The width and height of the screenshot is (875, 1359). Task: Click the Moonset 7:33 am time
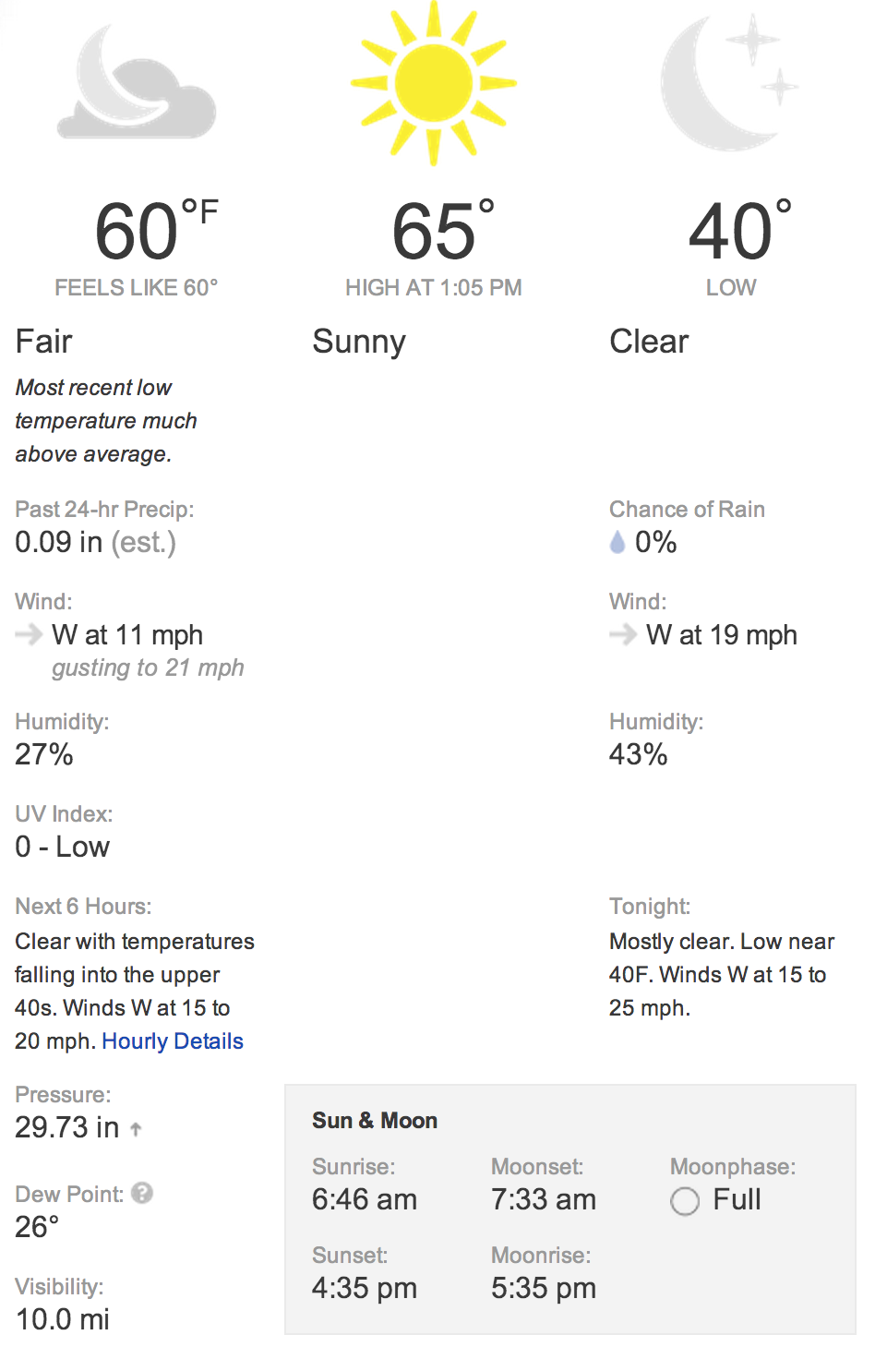click(x=544, y=1199)
